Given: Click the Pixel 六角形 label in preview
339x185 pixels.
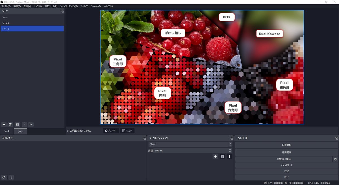Looking at the screenshot, I should (x=233, y=107).
